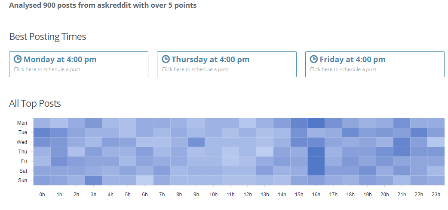The image size is (448, 210).
Task: Click the clock icon beside Monday at 4:00 pm
Action: point(18,59)
